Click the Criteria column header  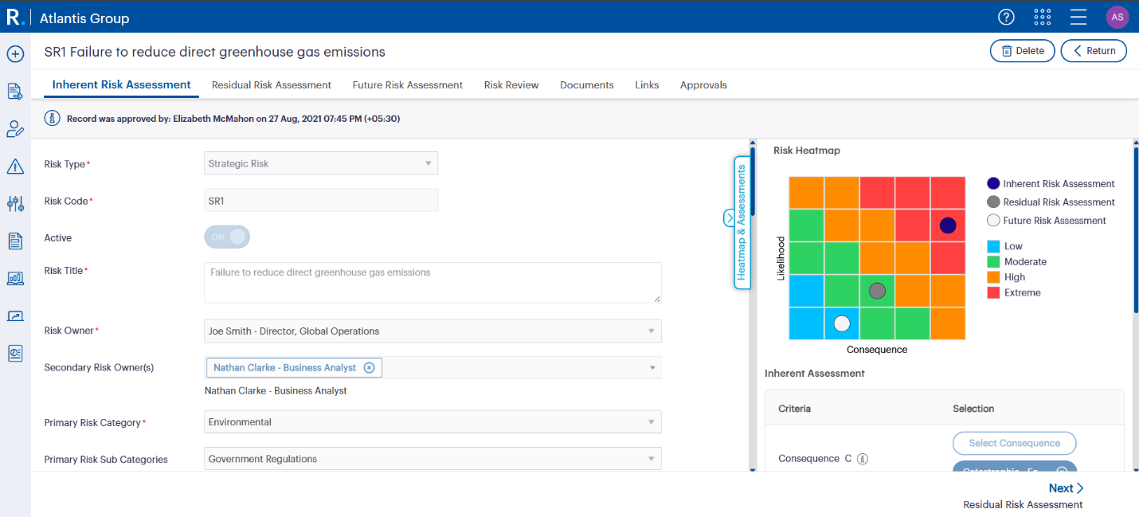pos(794,409)
